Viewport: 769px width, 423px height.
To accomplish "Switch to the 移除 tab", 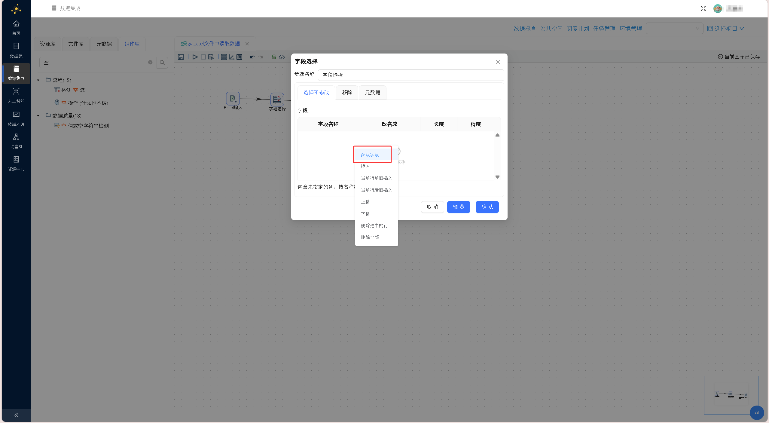I will pyautogui.click(x=347, y=93).
